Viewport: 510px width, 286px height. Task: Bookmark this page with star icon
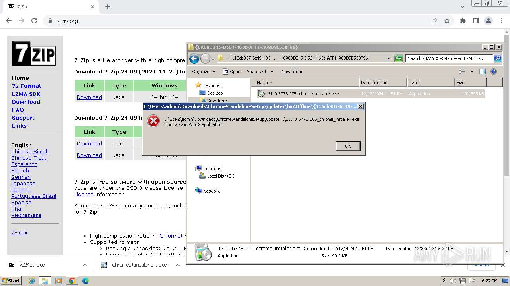click(x=447, y=21)
